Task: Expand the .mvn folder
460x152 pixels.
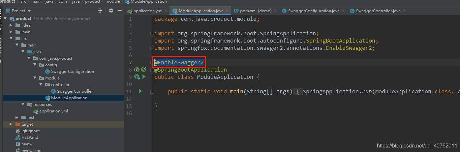Action: [x=11, y=32]
